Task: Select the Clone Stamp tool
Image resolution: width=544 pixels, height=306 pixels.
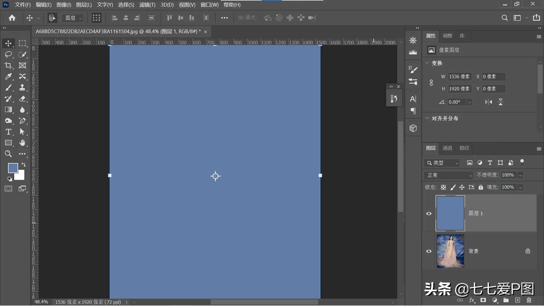Action: click(22, 88)
